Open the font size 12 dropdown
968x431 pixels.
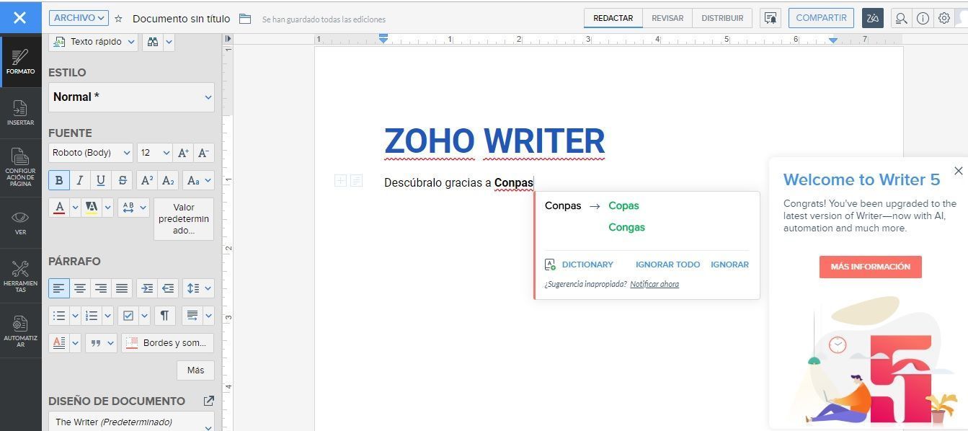pos(155,153)
